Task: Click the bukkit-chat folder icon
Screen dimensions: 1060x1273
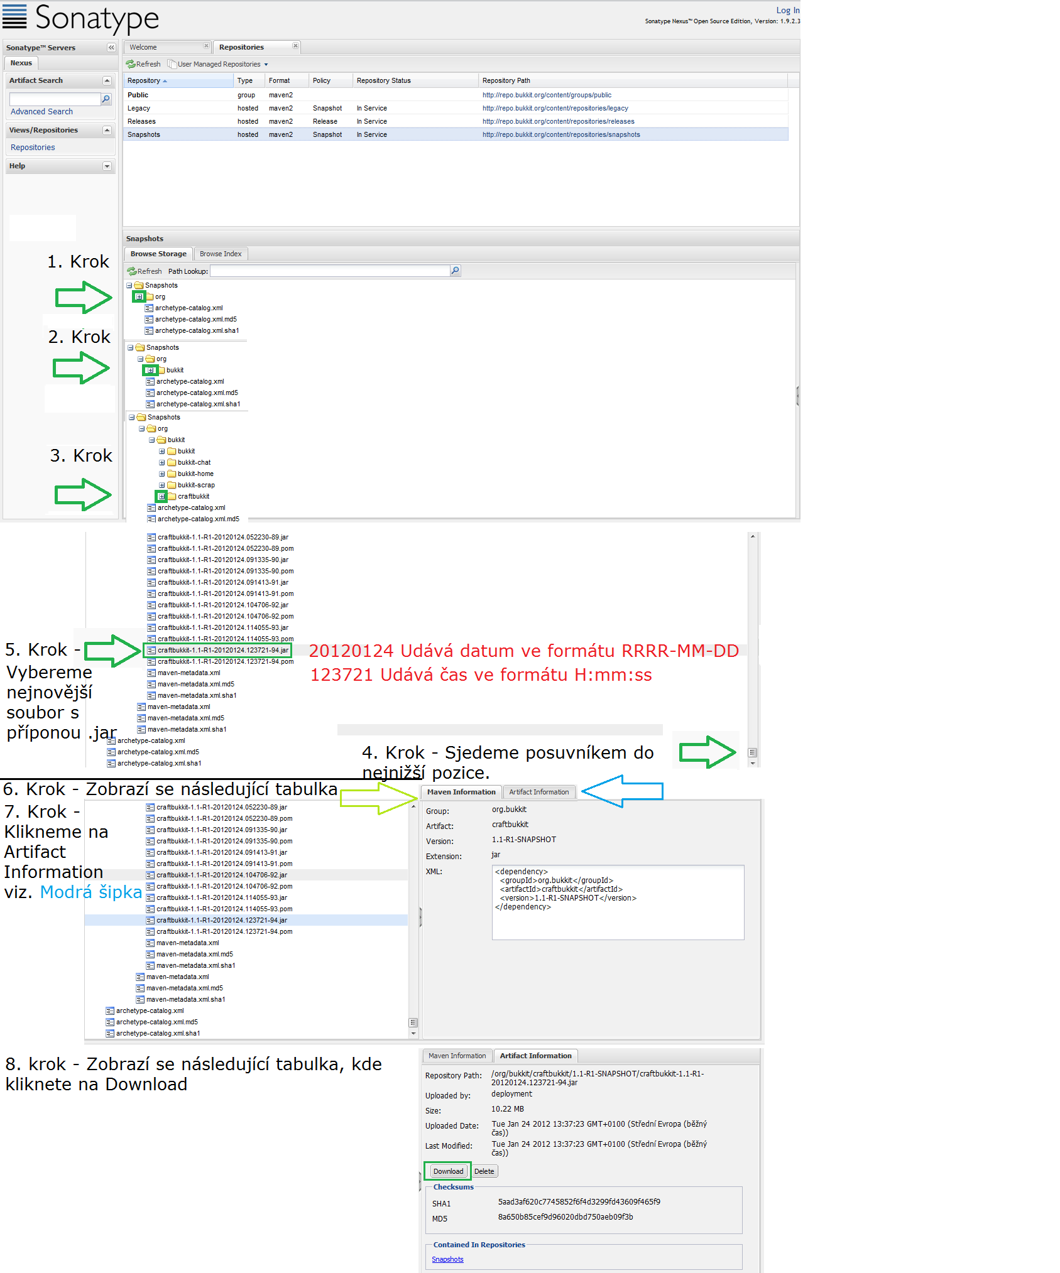Action: [172, 462]
